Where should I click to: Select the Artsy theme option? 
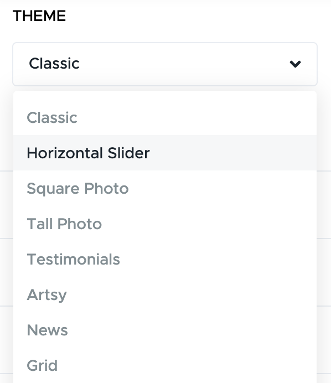click(x=165, y=294)
